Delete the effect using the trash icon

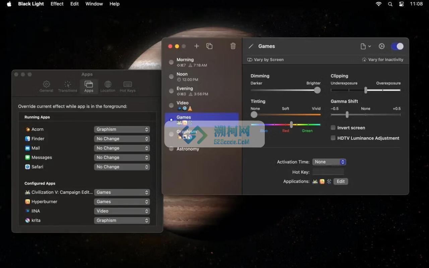click(x=233, y=46)
